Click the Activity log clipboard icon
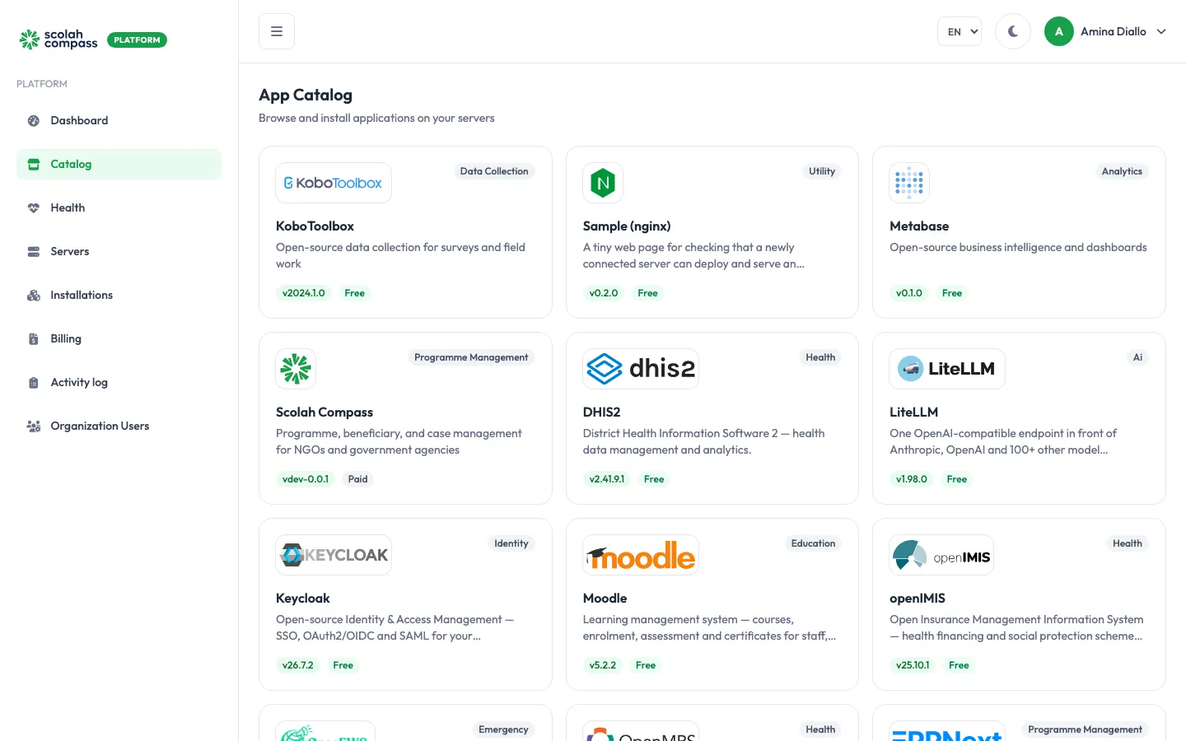The width and height of the screenshot is (1186, 741). [x=34, y=382]
